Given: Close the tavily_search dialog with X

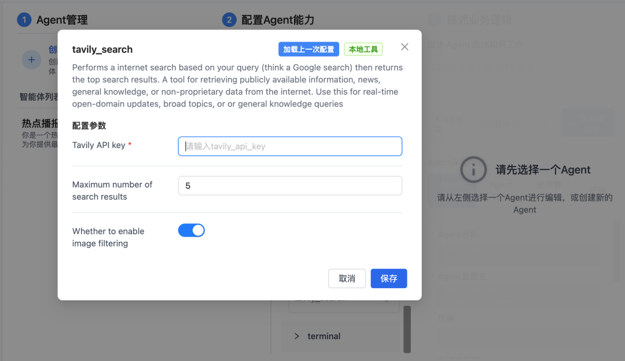Looking at the screenshot, I should pos(405,47).
